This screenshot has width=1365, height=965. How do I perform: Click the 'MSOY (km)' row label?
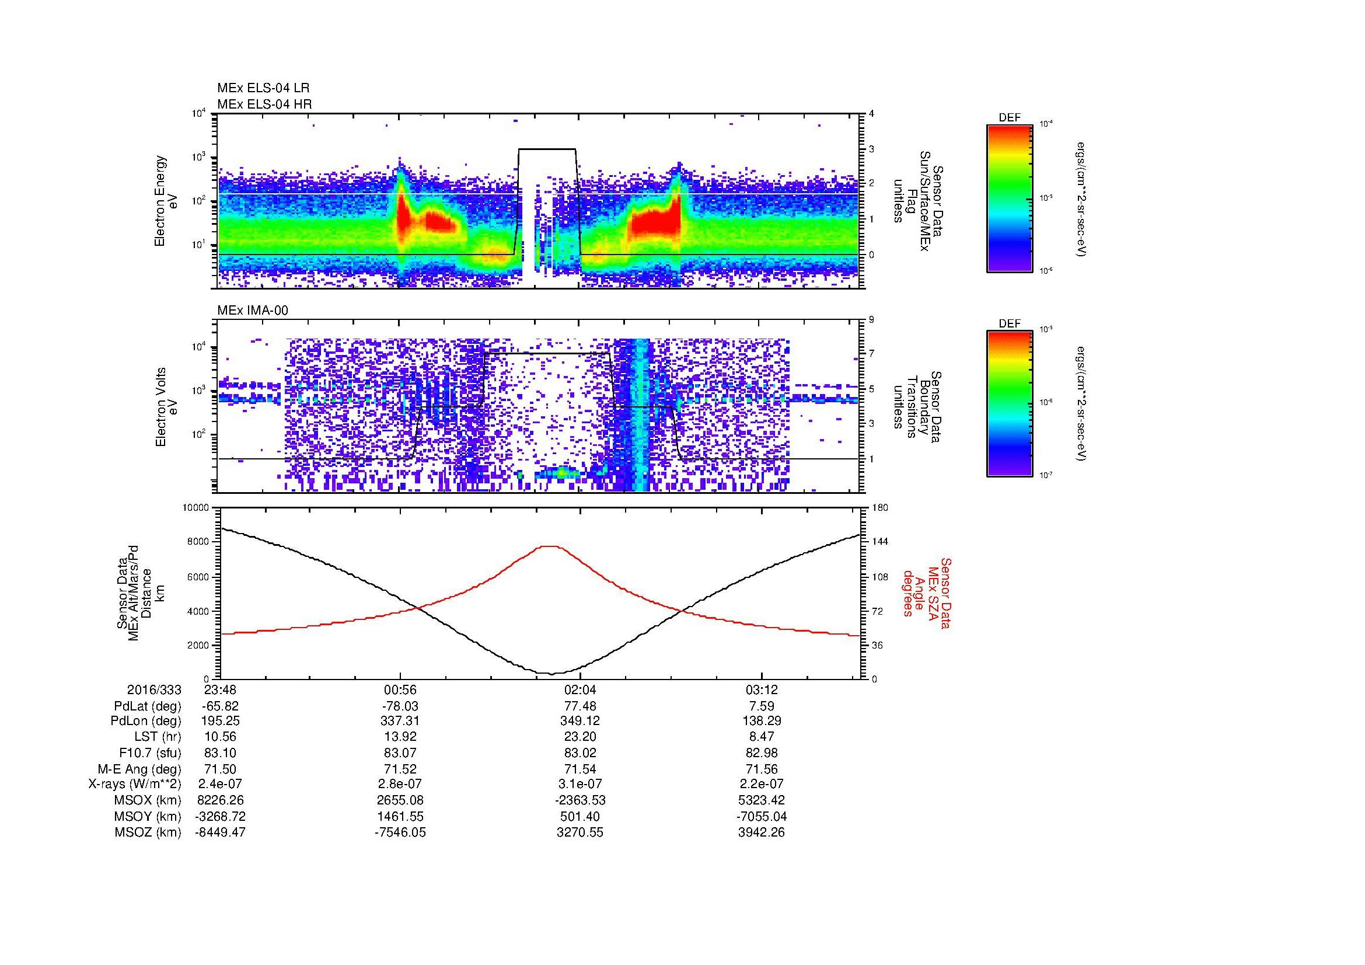pos(148,816)
